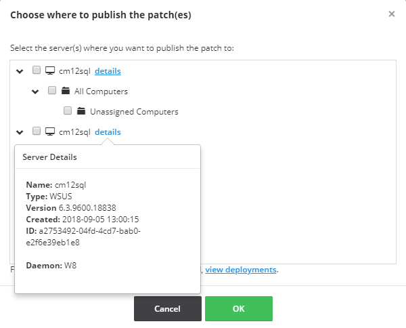Open details link of first cm12sql server
This screenshot has width=406, height=328.
(x=108, y=70)
